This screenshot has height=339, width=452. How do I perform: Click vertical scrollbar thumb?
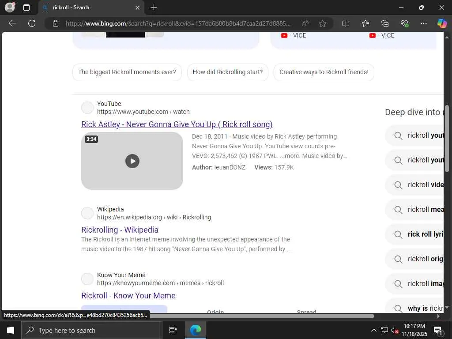click(447, 139)
